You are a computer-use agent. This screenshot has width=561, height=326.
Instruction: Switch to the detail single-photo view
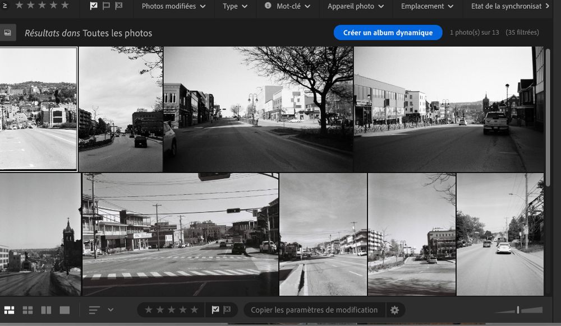(63, 310)
